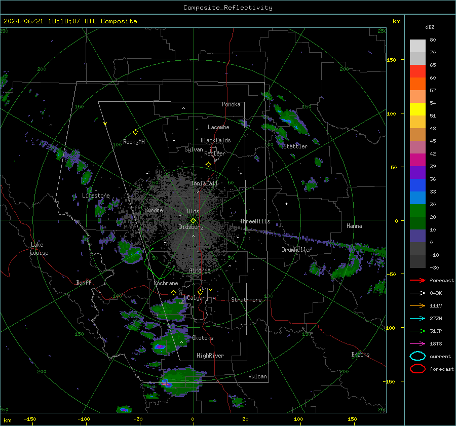Click the Lacombe city label

[x=218, y=127]
